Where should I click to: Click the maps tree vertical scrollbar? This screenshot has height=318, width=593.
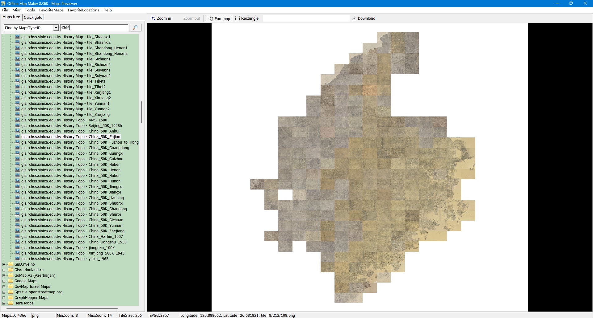point(141,112)
